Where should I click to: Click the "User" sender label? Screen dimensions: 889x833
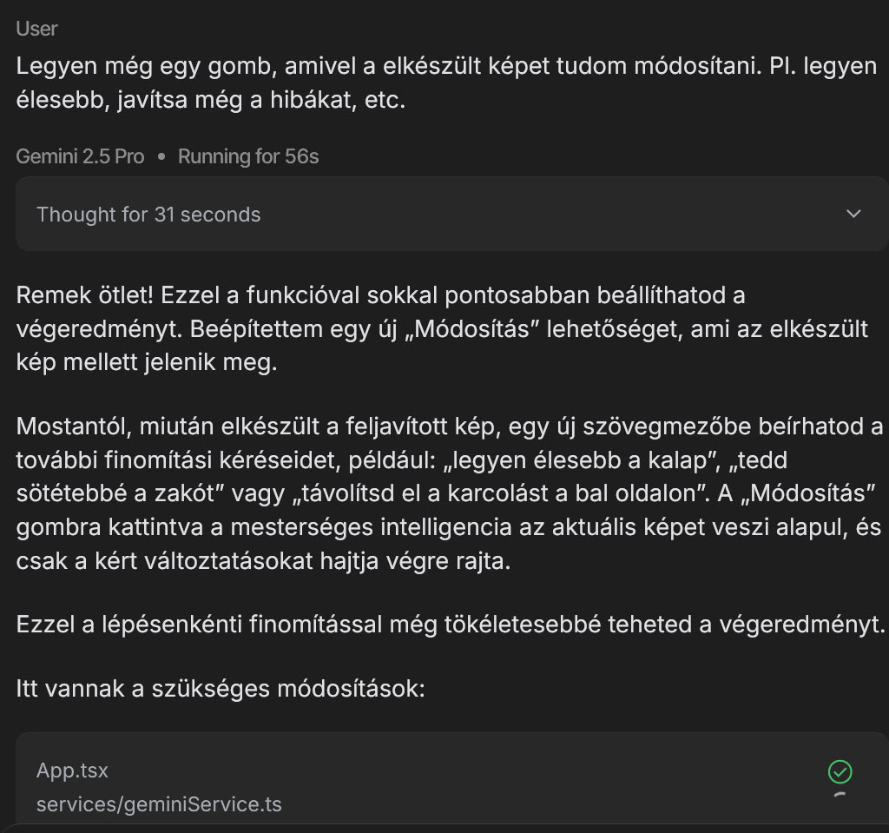(x=36, y=29)
